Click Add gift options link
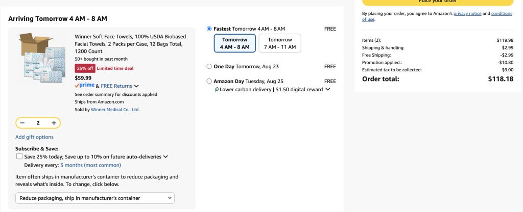523x212 pixels. pos(34,137)
